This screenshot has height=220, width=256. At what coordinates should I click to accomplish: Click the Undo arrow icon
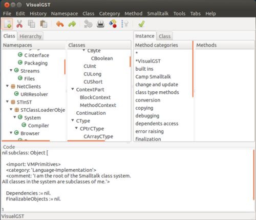click(60, 24)
